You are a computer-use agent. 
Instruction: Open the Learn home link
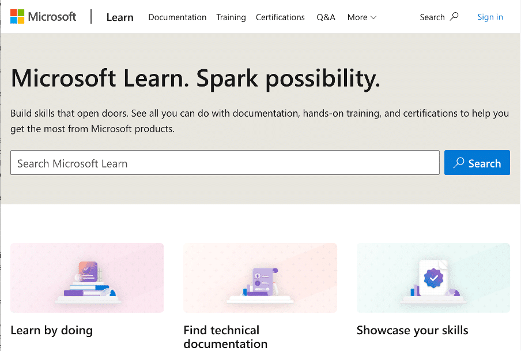(120, 17)
